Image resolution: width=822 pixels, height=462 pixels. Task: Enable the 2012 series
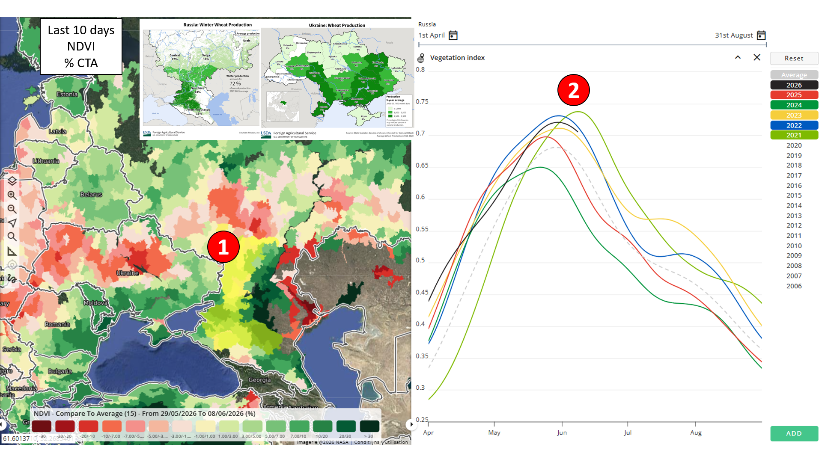pos(794,225)
